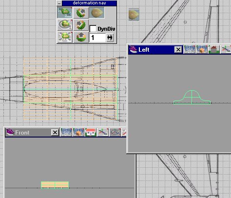Image resolution: width=231 pixels, height=198 pixels.
Task: Click the first render-all icon in Left view toolbar
Action: tap(189, 49)
